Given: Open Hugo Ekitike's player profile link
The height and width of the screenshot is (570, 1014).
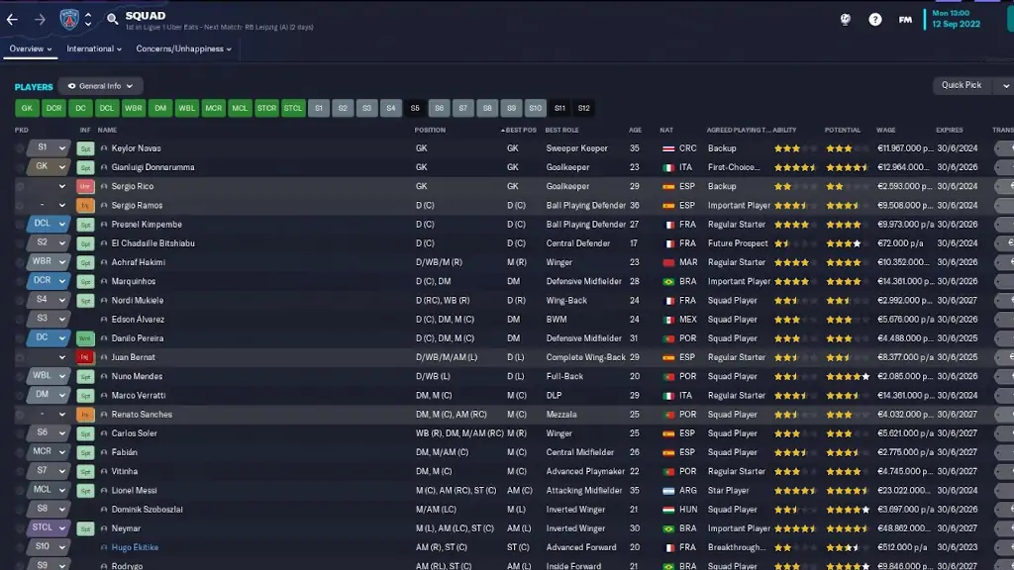Looking at the screenshot, I should pyautogui.click(x=135, y=547).
